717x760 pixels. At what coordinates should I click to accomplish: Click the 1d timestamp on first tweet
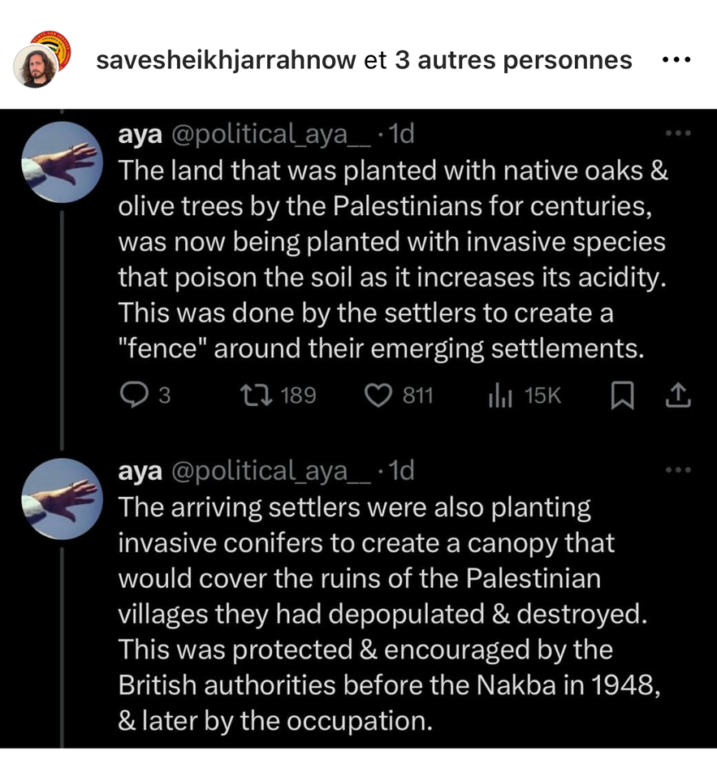pos(402,134)
